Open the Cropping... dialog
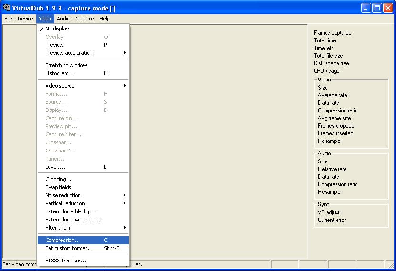 [83, 179]
